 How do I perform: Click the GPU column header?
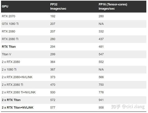pyautogui.click(x=5, y=6)
